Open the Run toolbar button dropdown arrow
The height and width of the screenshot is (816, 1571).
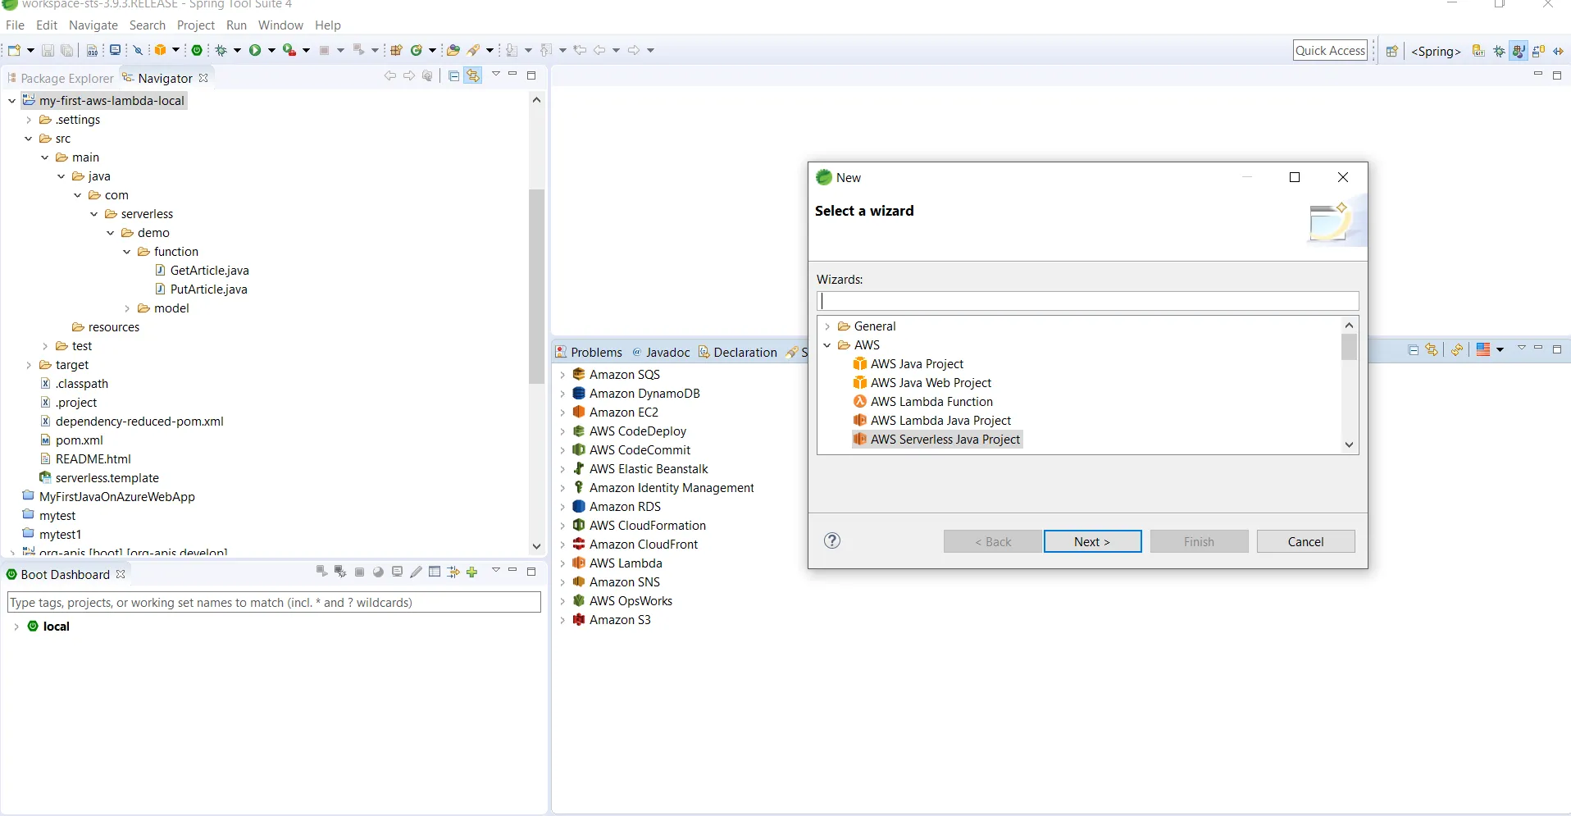(271, 51)
